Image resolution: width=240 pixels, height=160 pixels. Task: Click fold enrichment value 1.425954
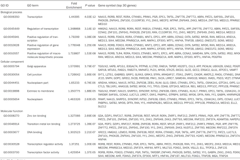coord(74,152)
